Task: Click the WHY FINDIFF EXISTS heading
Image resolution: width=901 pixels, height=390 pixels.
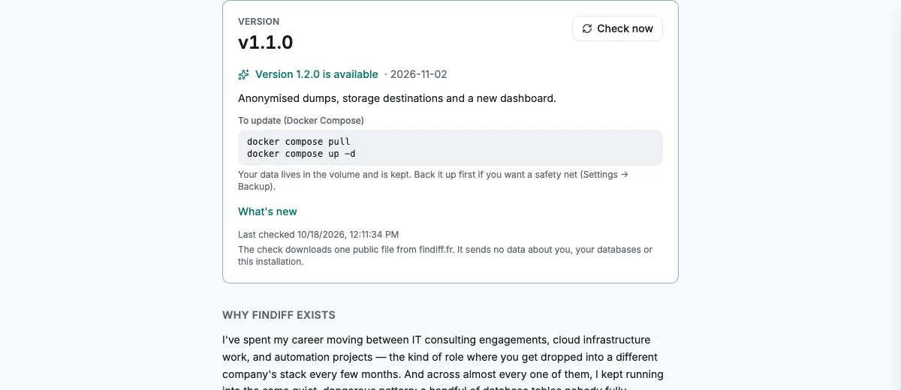Action: click(x=279, y=315)
